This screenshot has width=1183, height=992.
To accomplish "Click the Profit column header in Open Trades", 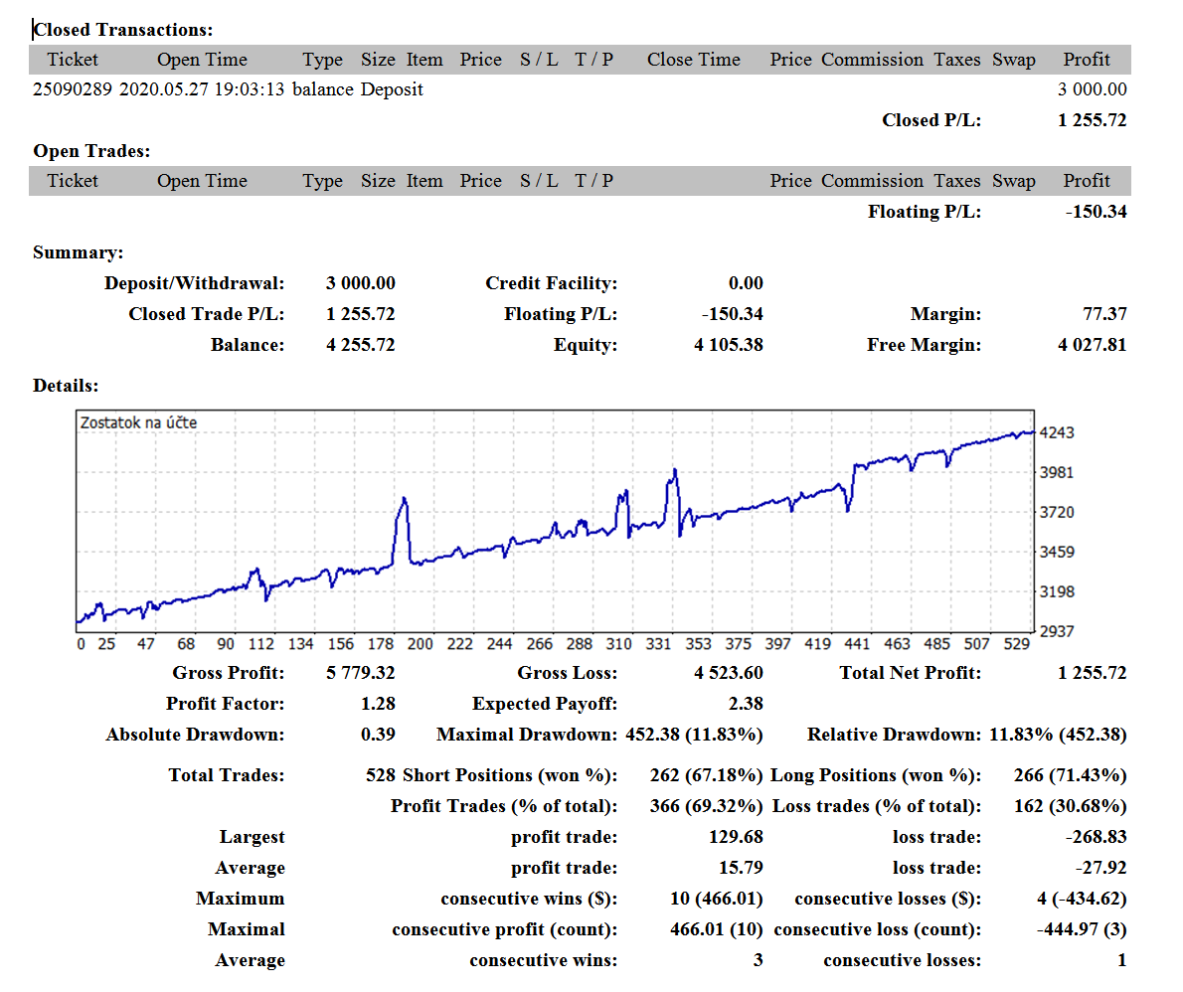I will click(x=1087, y=181).
